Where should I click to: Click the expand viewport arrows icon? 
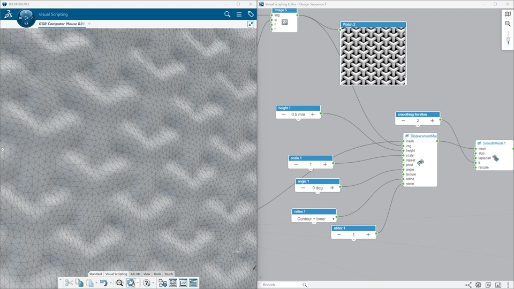point(251,24)
